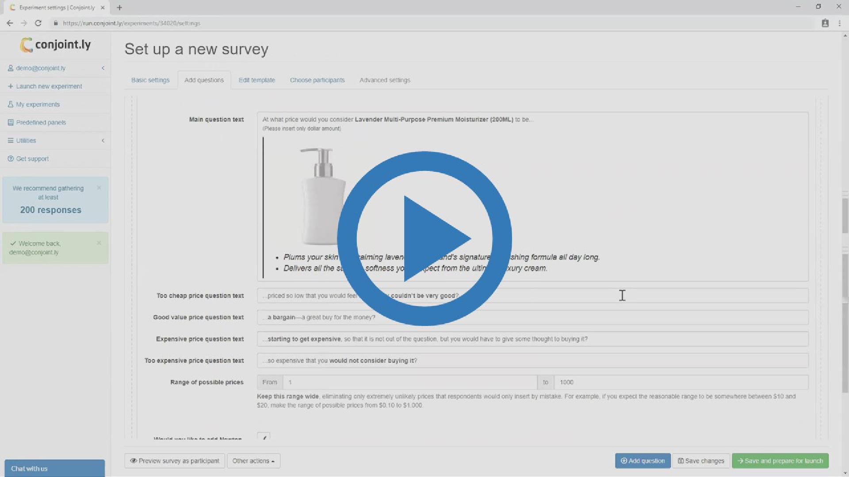849x477 pixels.
Task: Reload the page with browser refresh icon
Action: (x=38, y=23)
